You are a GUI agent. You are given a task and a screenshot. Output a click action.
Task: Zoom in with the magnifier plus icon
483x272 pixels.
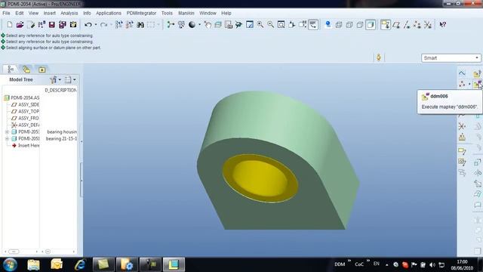[x=260, y=25]
